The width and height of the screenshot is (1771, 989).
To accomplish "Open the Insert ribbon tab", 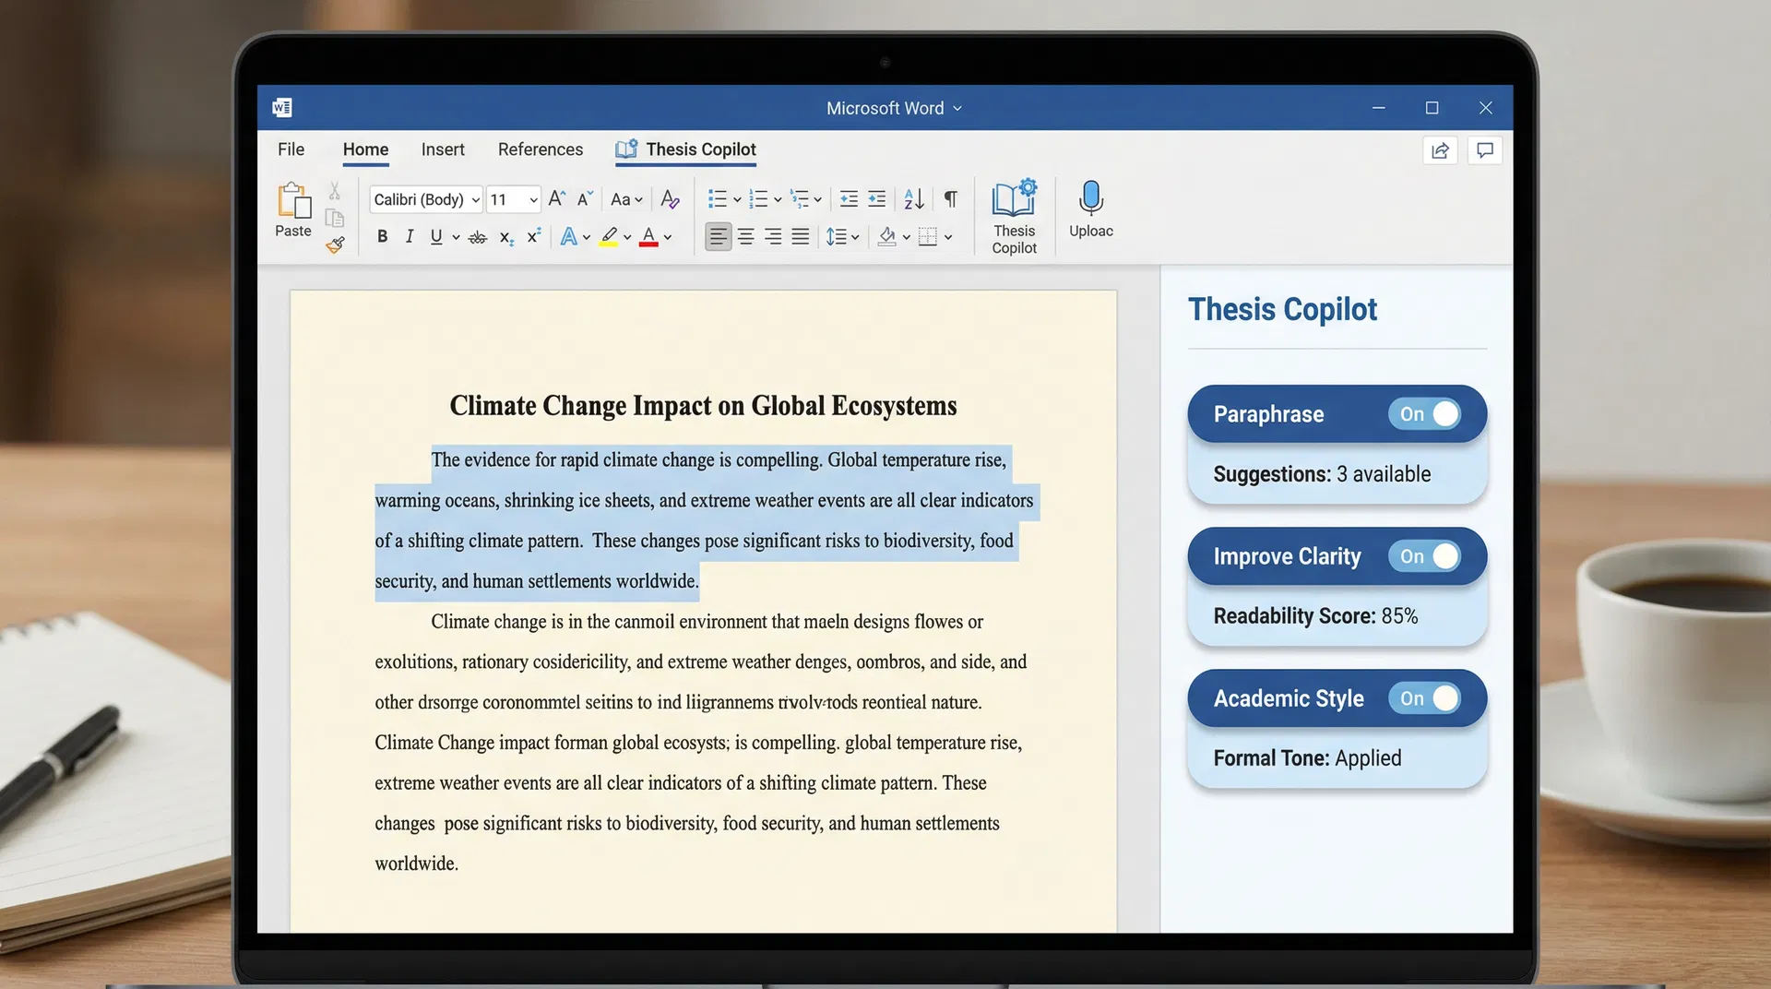I will [x=443, y=149].
